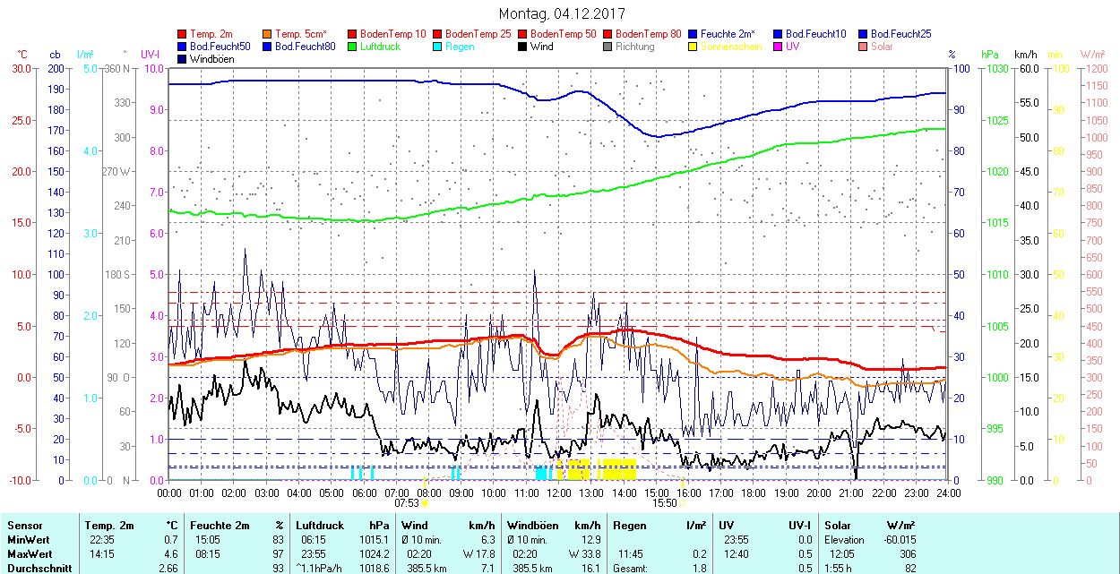Click average gust value 16.1
Viewport: 1120px width, 574px height.
coord(590,569)
